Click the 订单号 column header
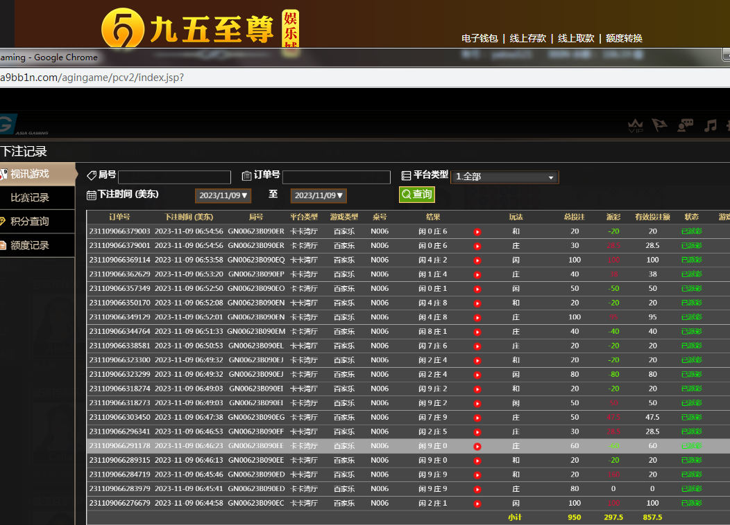Screen dimensions: 730x525 point(119,217)
